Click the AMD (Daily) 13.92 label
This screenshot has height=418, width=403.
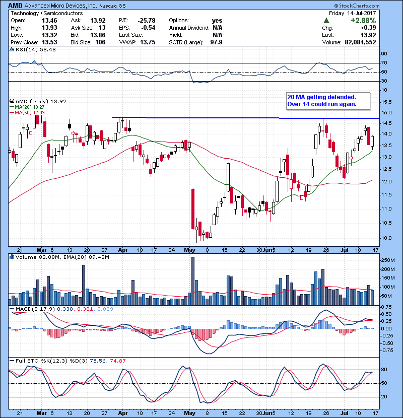(41, 102)
